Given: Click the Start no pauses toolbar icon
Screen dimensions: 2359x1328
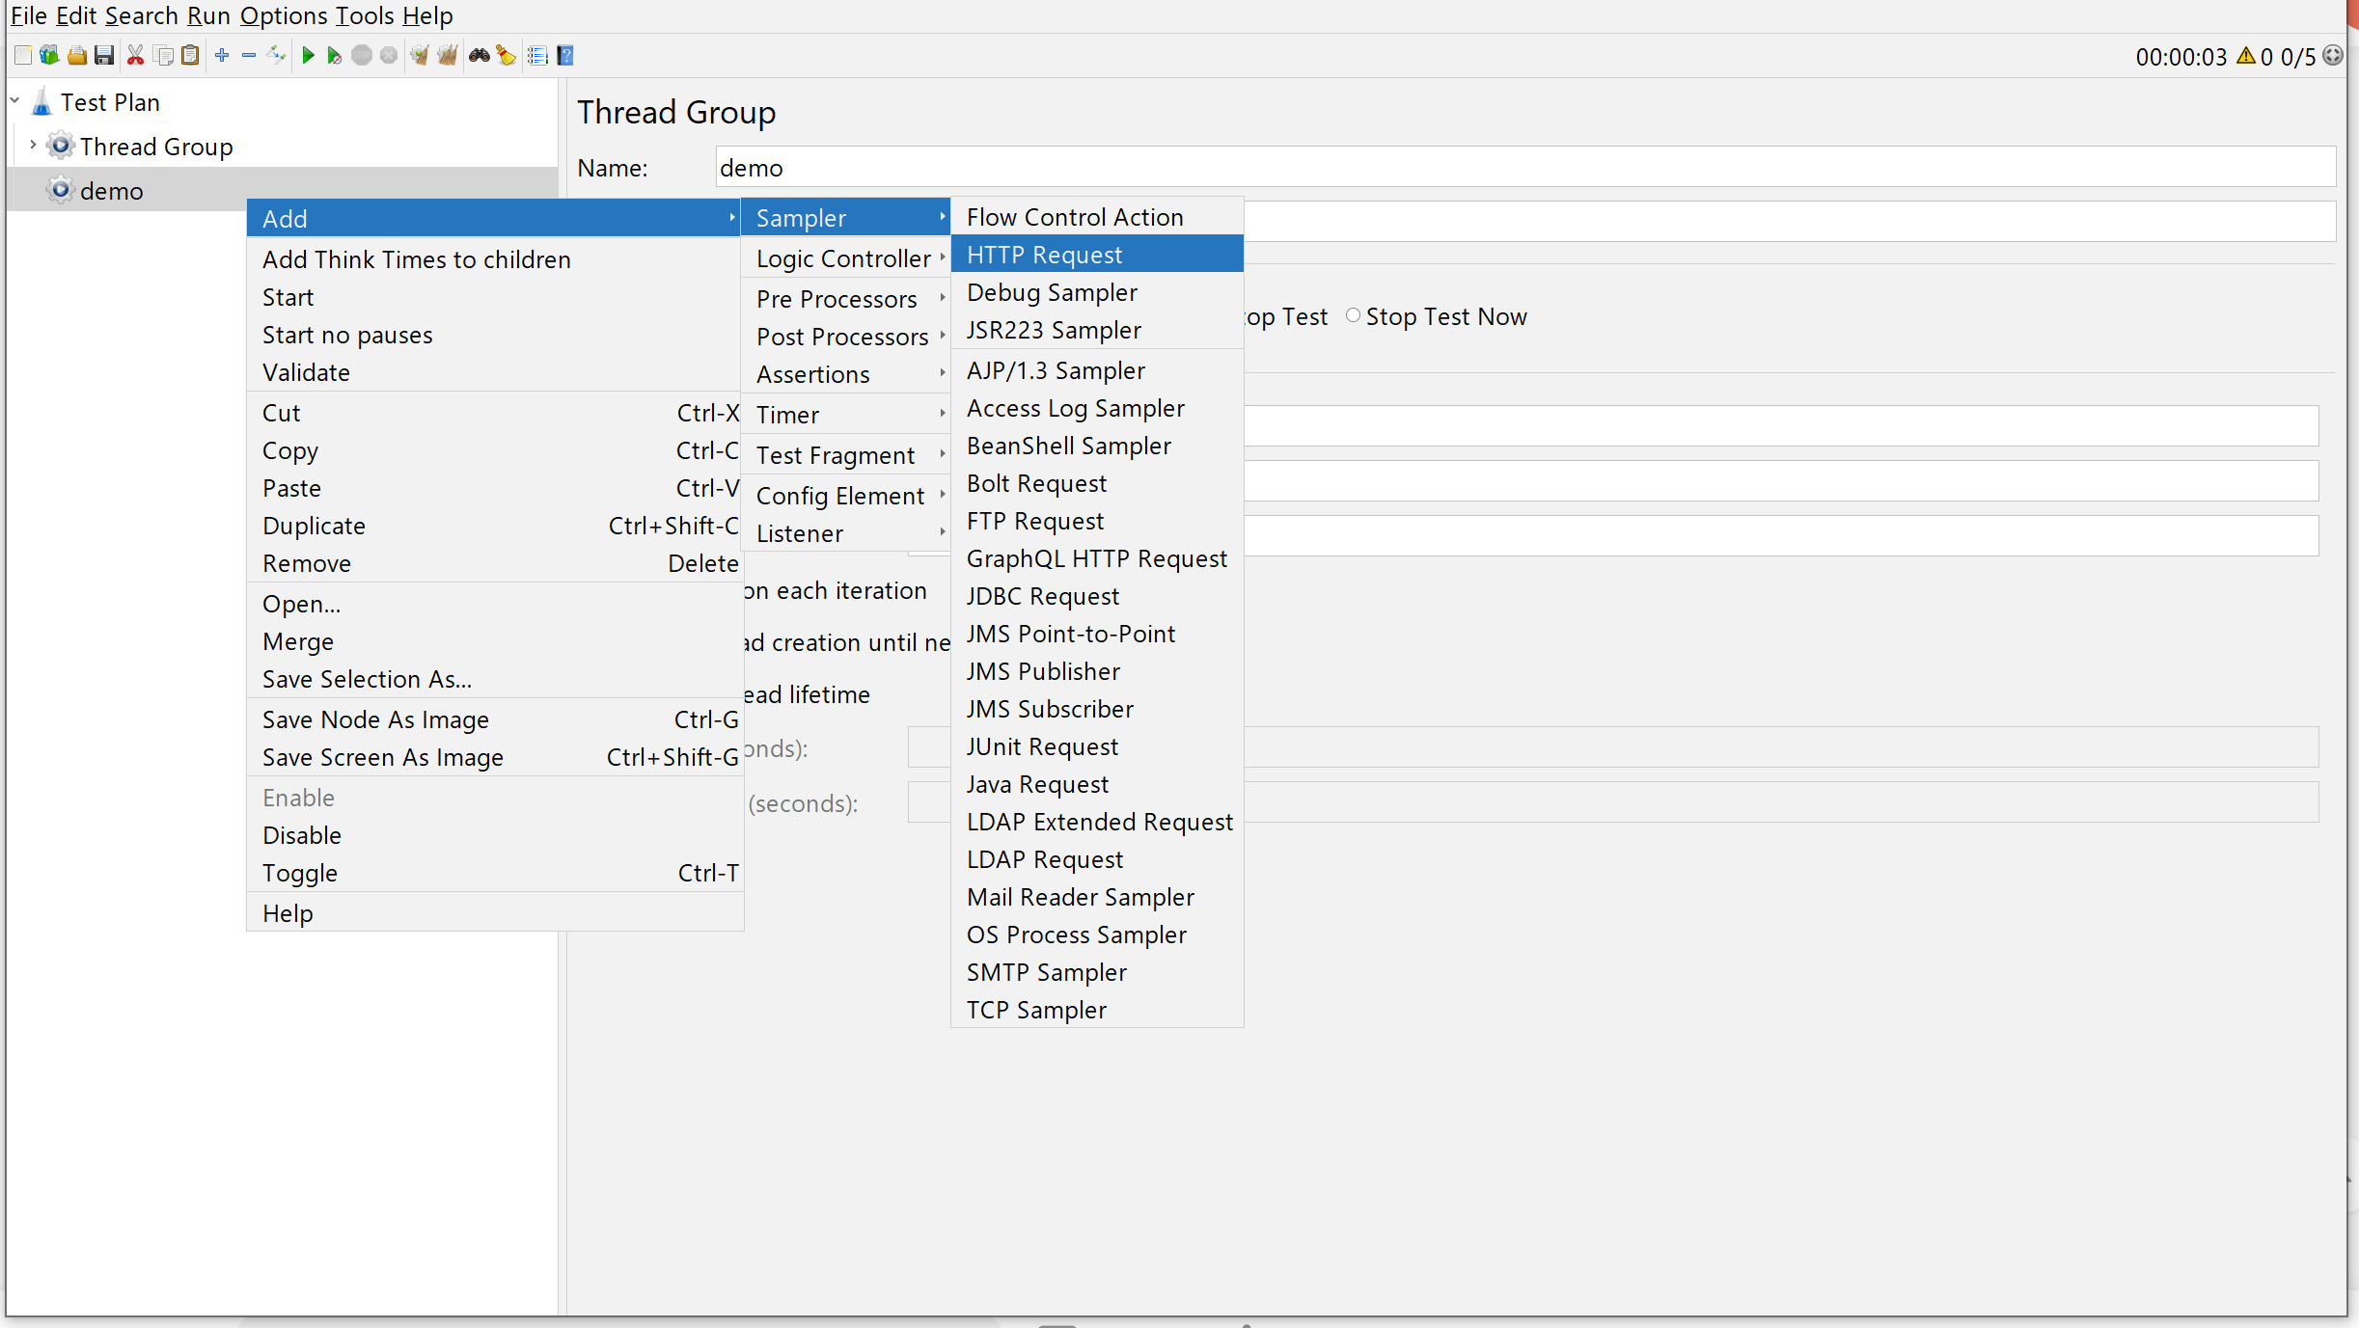Looking at the screenshot, I should click(334, 56).
